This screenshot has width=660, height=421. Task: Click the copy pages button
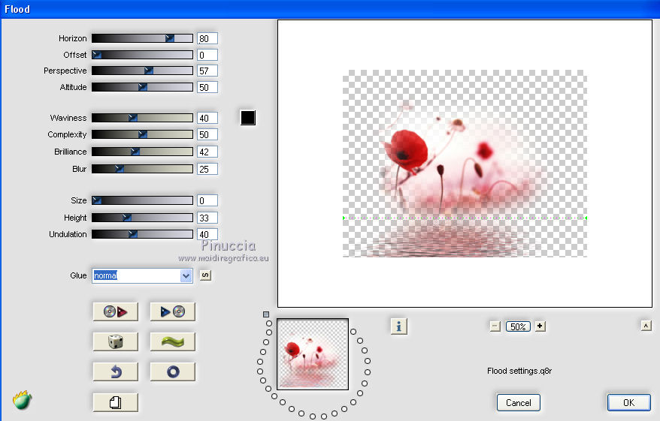[x=115, y=402]
